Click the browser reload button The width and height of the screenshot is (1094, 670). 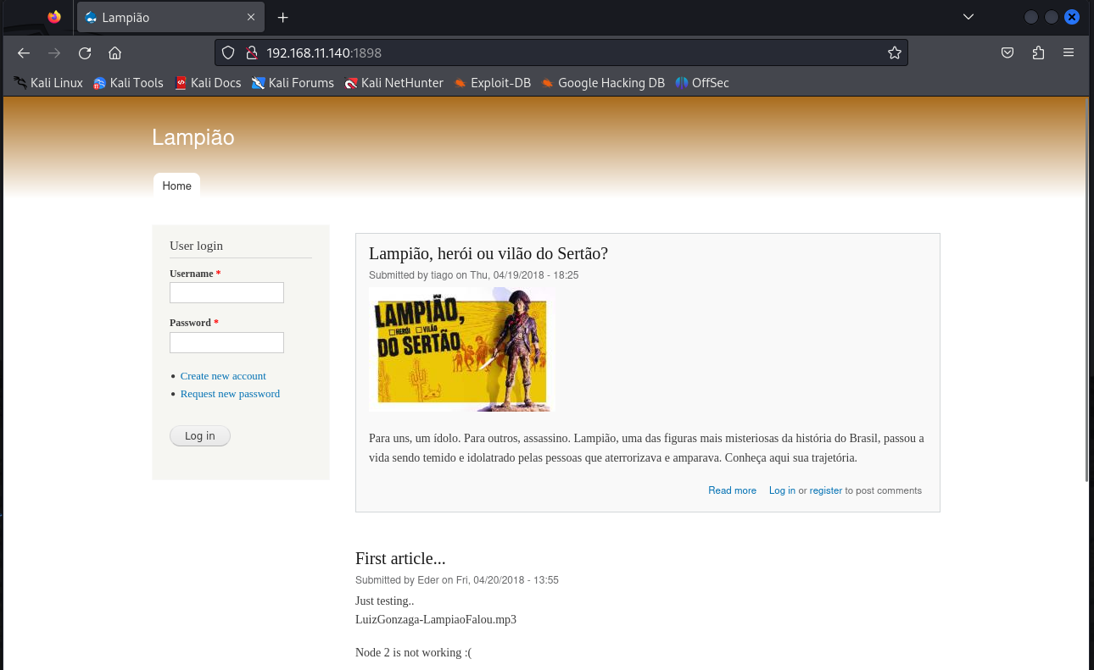tap(85, 53)
